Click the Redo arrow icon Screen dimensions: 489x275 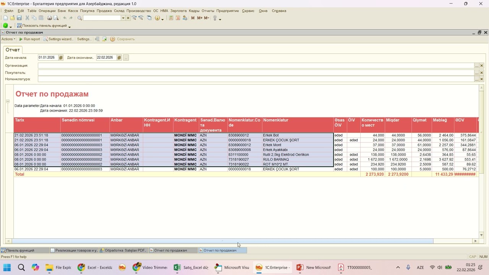pyautogui.click(x=71, y=18)
